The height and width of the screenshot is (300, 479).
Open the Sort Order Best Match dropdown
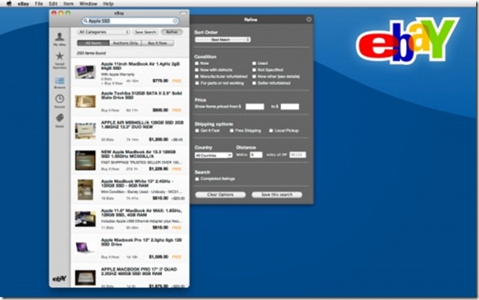point(222,39)
